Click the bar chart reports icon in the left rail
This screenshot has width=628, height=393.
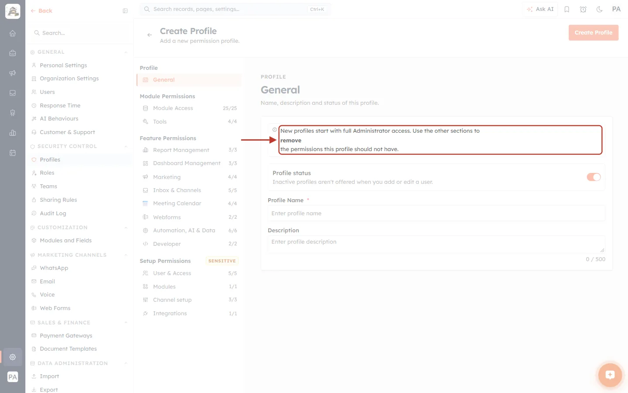pyautogui.click(x=13, y=133)
